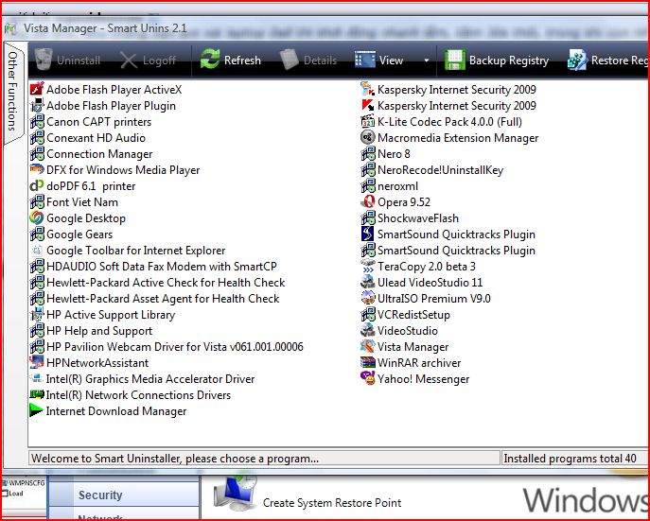Select WinRAR archiver in the list
The width and height of the screenshot is (650, 521).
coord(418,363)
